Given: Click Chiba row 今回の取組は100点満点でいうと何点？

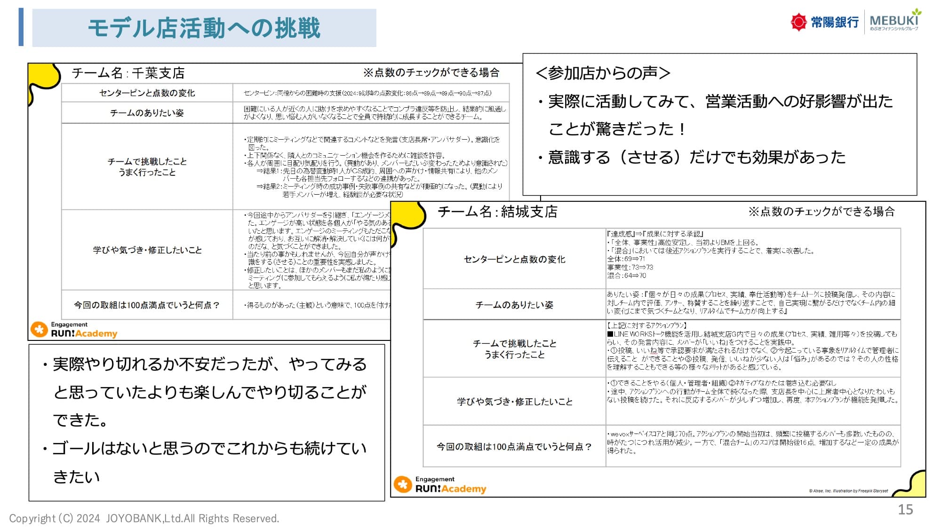Looking at the screenshot, I should coord(147,305).
